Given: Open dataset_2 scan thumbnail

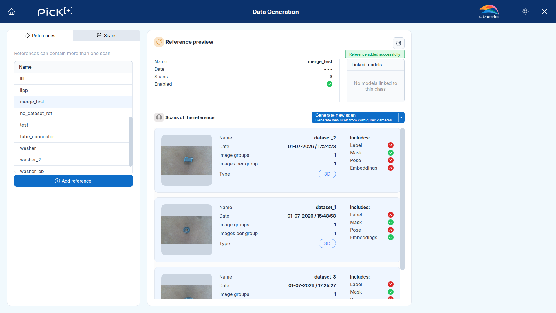Looking at the screenshot, I should 187,160.
